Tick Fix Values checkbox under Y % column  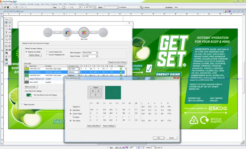coord(104,117)
